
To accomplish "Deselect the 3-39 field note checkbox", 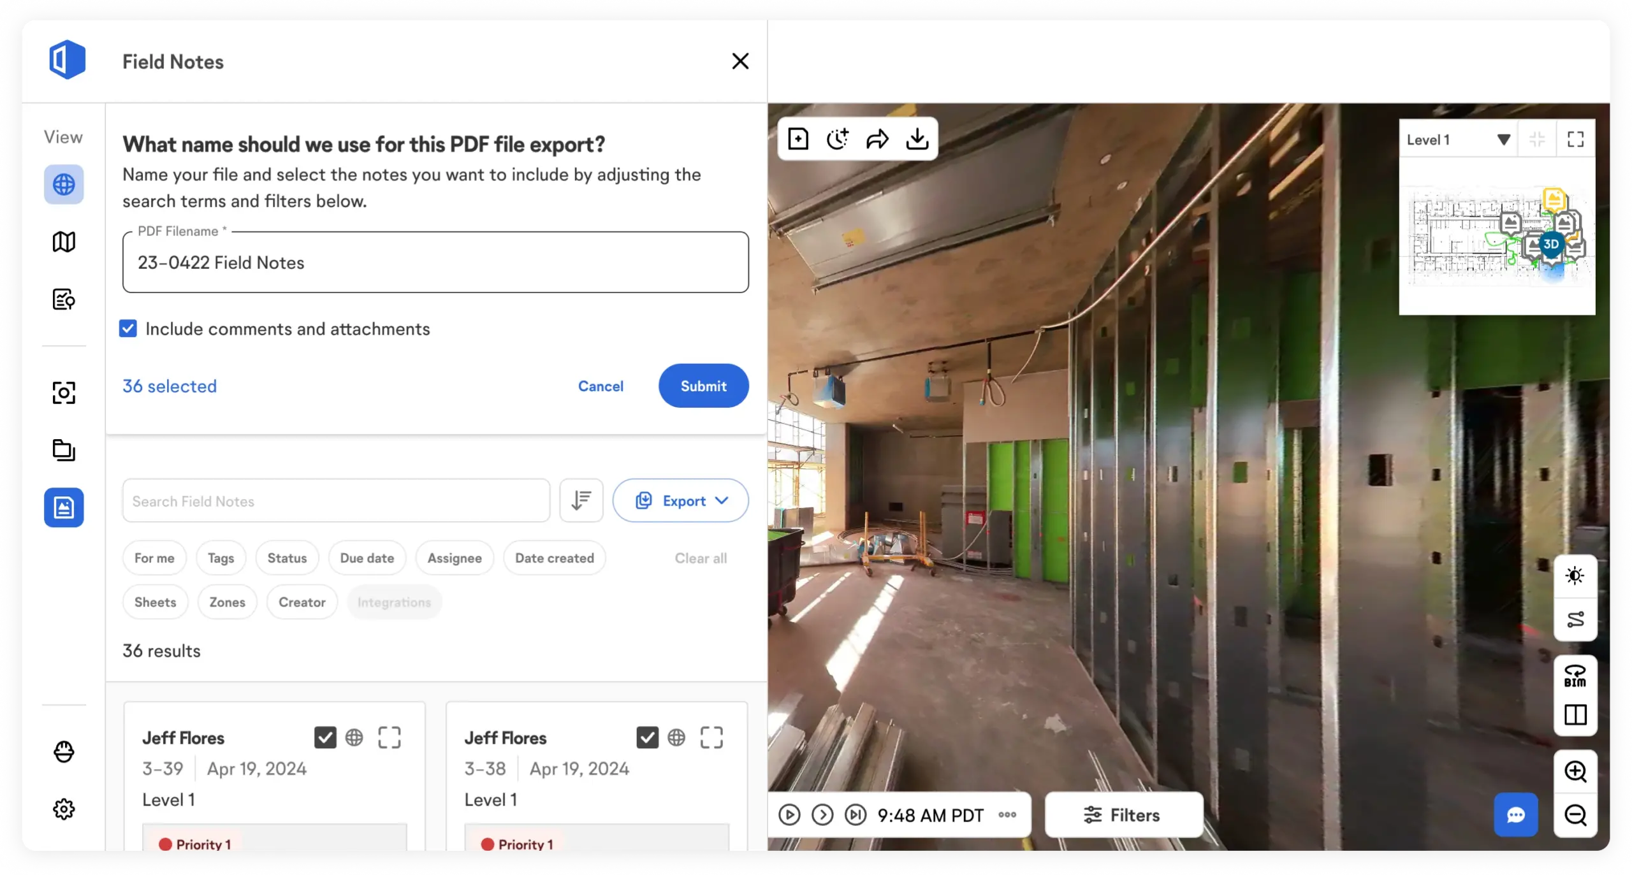I will tap(325, 738).
